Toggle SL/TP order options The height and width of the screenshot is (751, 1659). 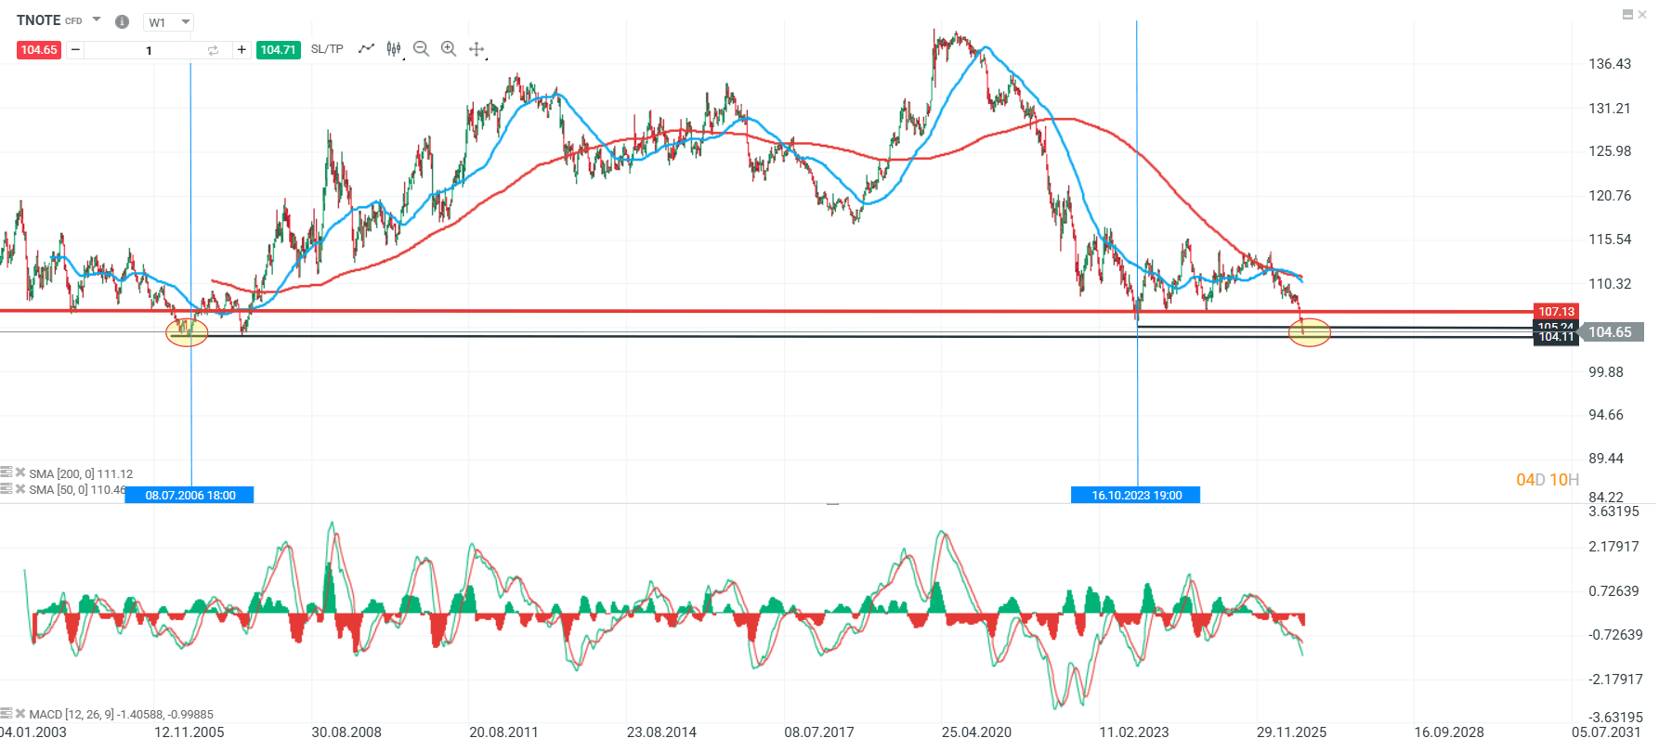tap(327, 49)
